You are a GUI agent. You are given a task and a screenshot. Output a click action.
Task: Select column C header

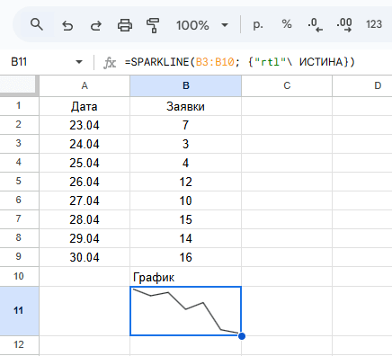point(287,85)
